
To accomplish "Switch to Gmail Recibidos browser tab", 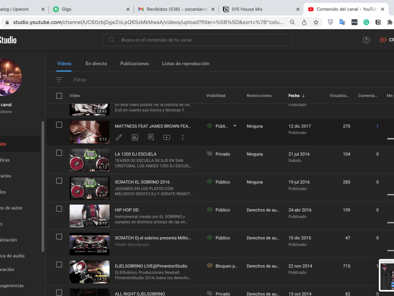I will point(176,9).
